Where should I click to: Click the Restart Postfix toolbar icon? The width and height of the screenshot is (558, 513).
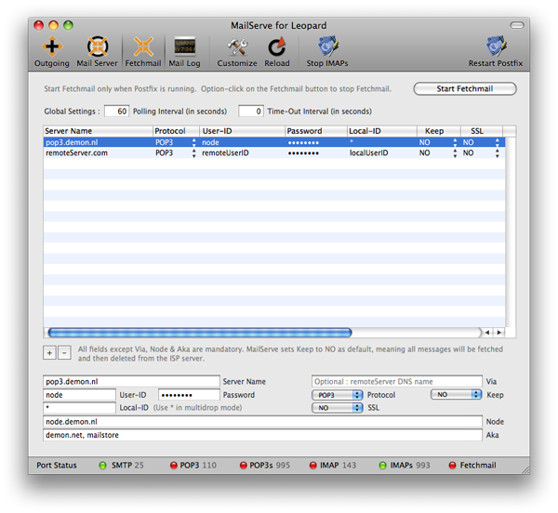[x=496, y=51]
